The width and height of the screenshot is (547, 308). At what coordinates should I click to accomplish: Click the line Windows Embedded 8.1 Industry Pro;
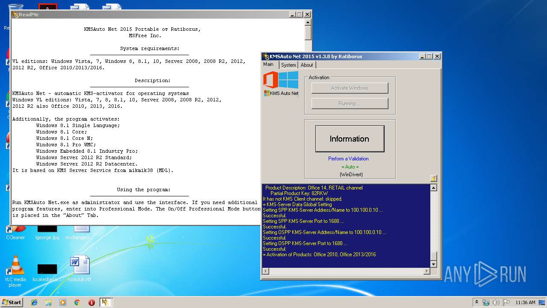(87, 151)
